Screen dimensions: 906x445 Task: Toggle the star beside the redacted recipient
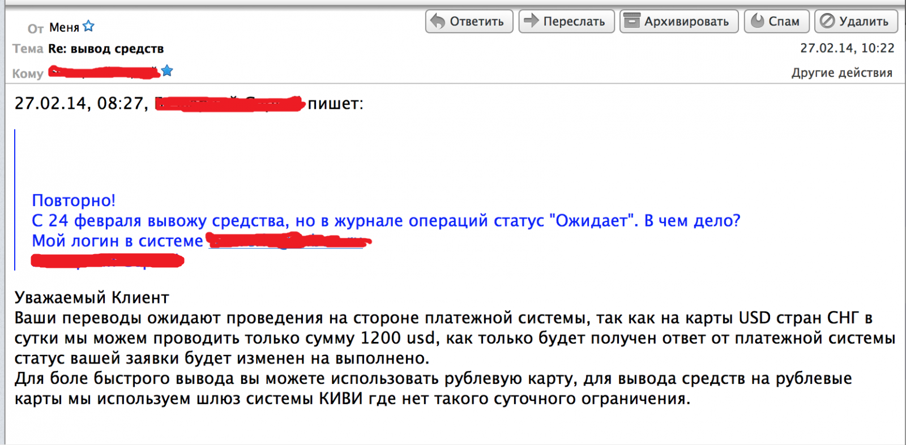[167, 71]
